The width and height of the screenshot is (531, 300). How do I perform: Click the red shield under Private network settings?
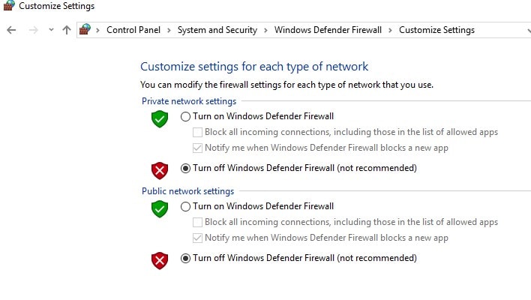(159, 169)
